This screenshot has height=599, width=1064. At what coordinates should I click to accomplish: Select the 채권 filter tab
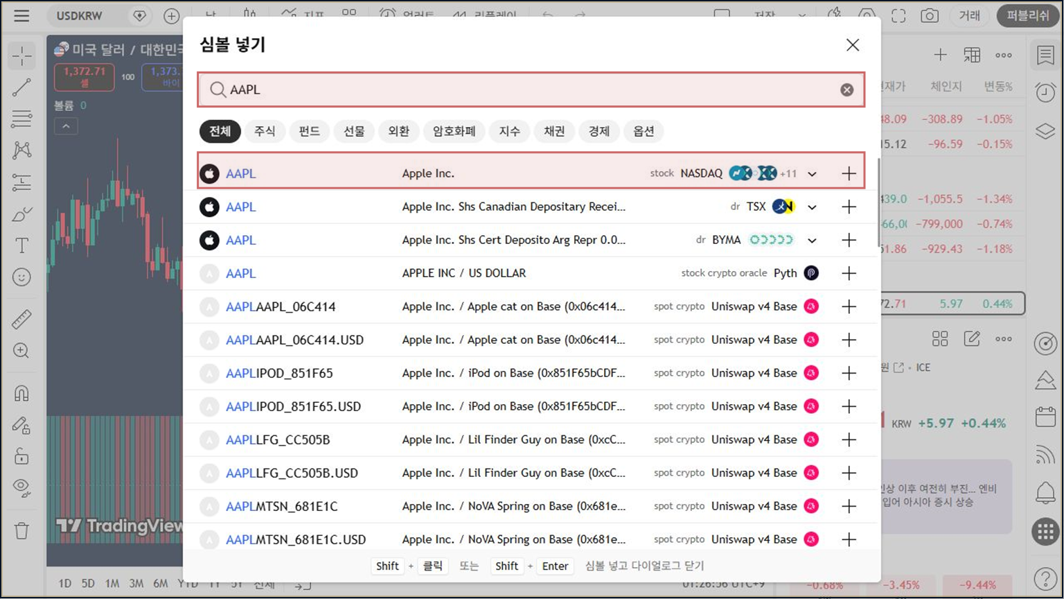coord(554,131)
